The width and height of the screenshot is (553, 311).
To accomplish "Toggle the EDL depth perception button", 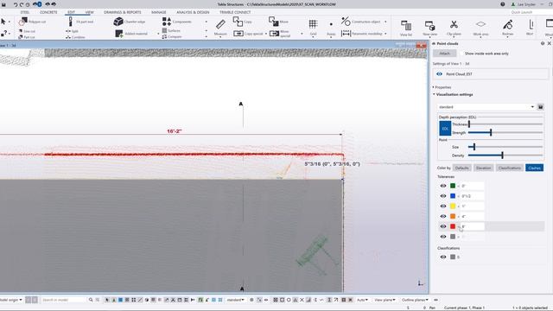I will tap(445, 129).
